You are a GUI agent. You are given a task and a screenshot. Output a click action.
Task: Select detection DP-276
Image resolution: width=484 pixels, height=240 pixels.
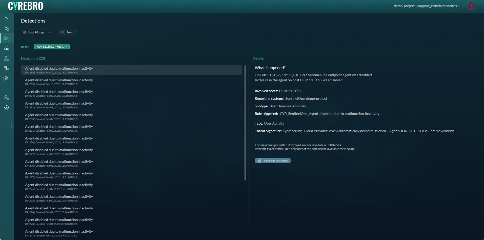(x=131, y=187)
